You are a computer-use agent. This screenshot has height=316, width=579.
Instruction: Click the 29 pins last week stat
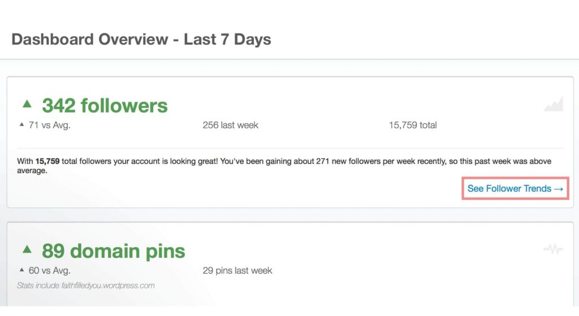coord(237,271)
